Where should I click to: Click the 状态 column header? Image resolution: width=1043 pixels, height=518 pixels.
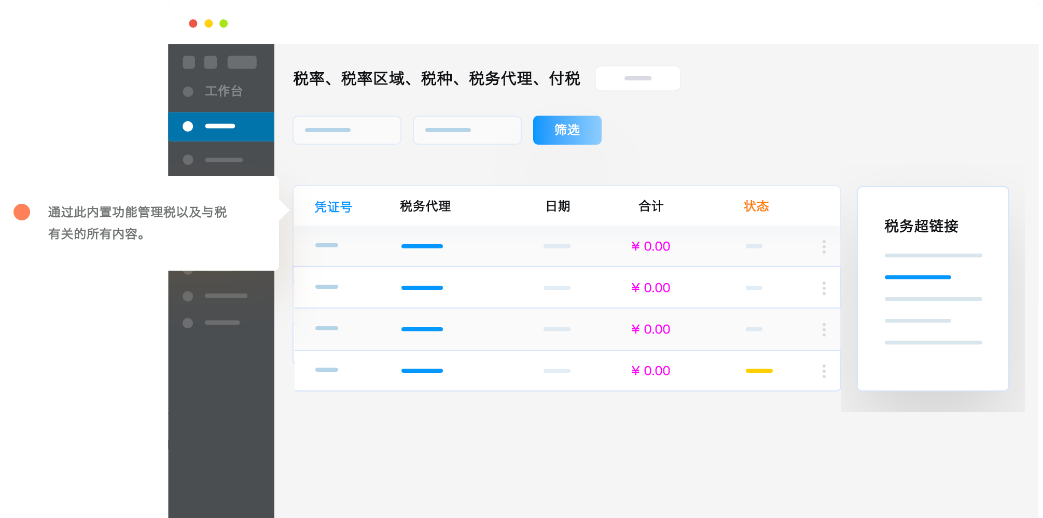tap(756, 206)
